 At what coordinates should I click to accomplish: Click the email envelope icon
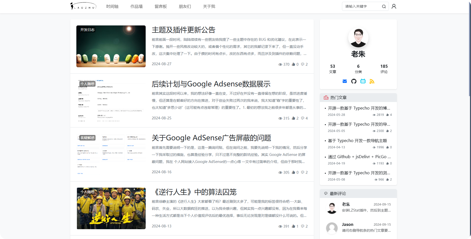tap(345, 81)
